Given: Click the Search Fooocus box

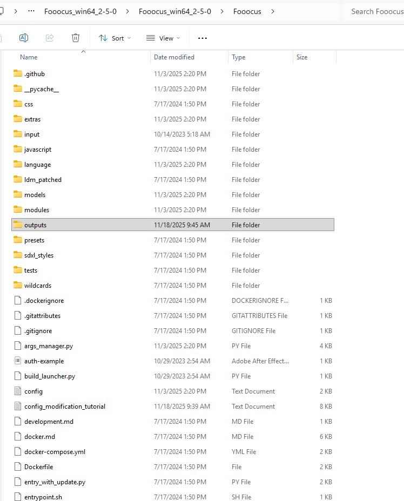Looking at the screenshot, I should [376, 11].
